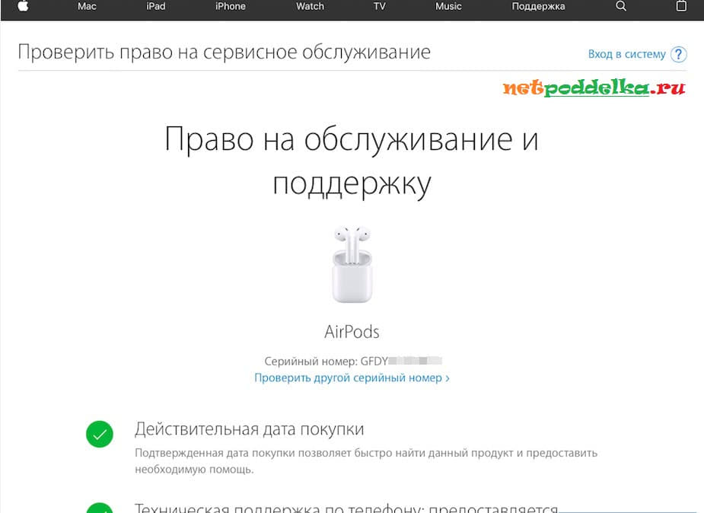Open the shopping bag icon

click(681, 6)
